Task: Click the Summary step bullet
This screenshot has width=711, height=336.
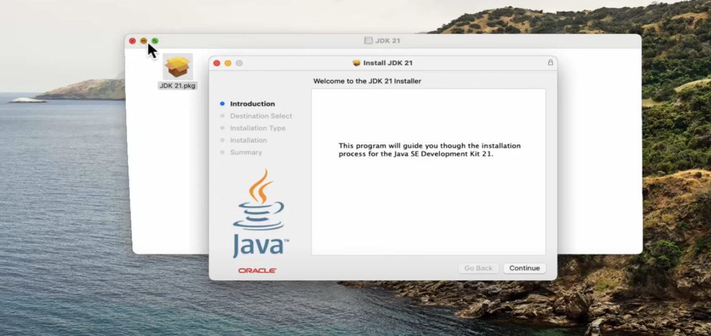Action: point(223,152)
